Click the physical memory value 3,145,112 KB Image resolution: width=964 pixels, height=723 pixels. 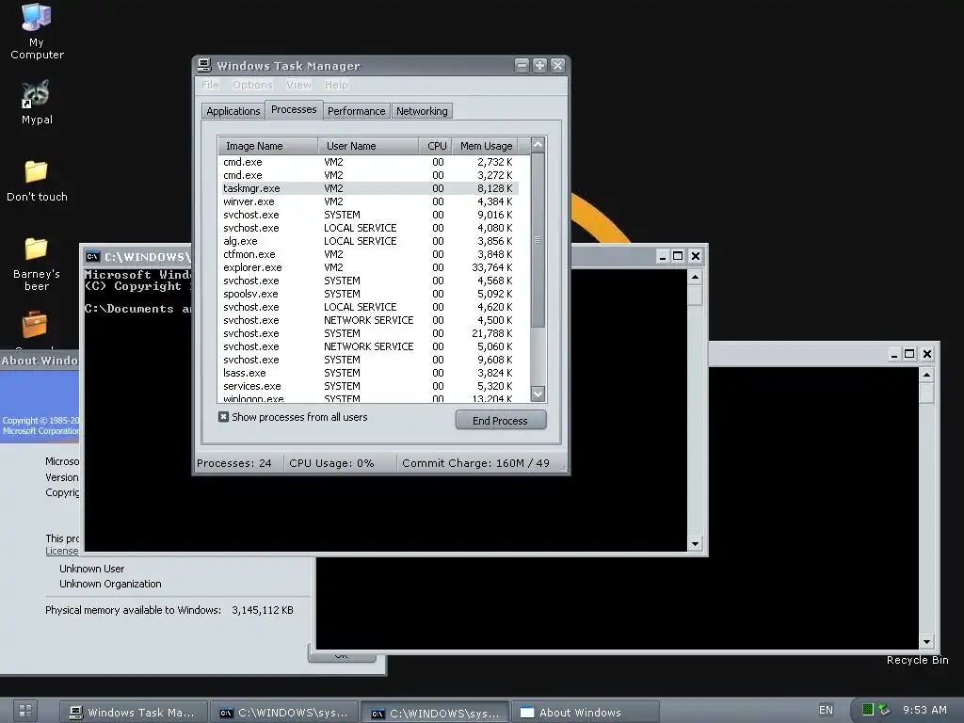pos(263,610)
